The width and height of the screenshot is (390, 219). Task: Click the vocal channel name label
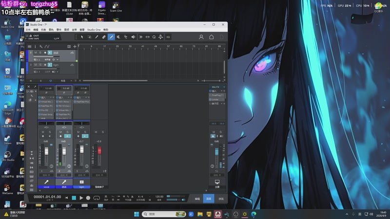[x=46, y=187]
